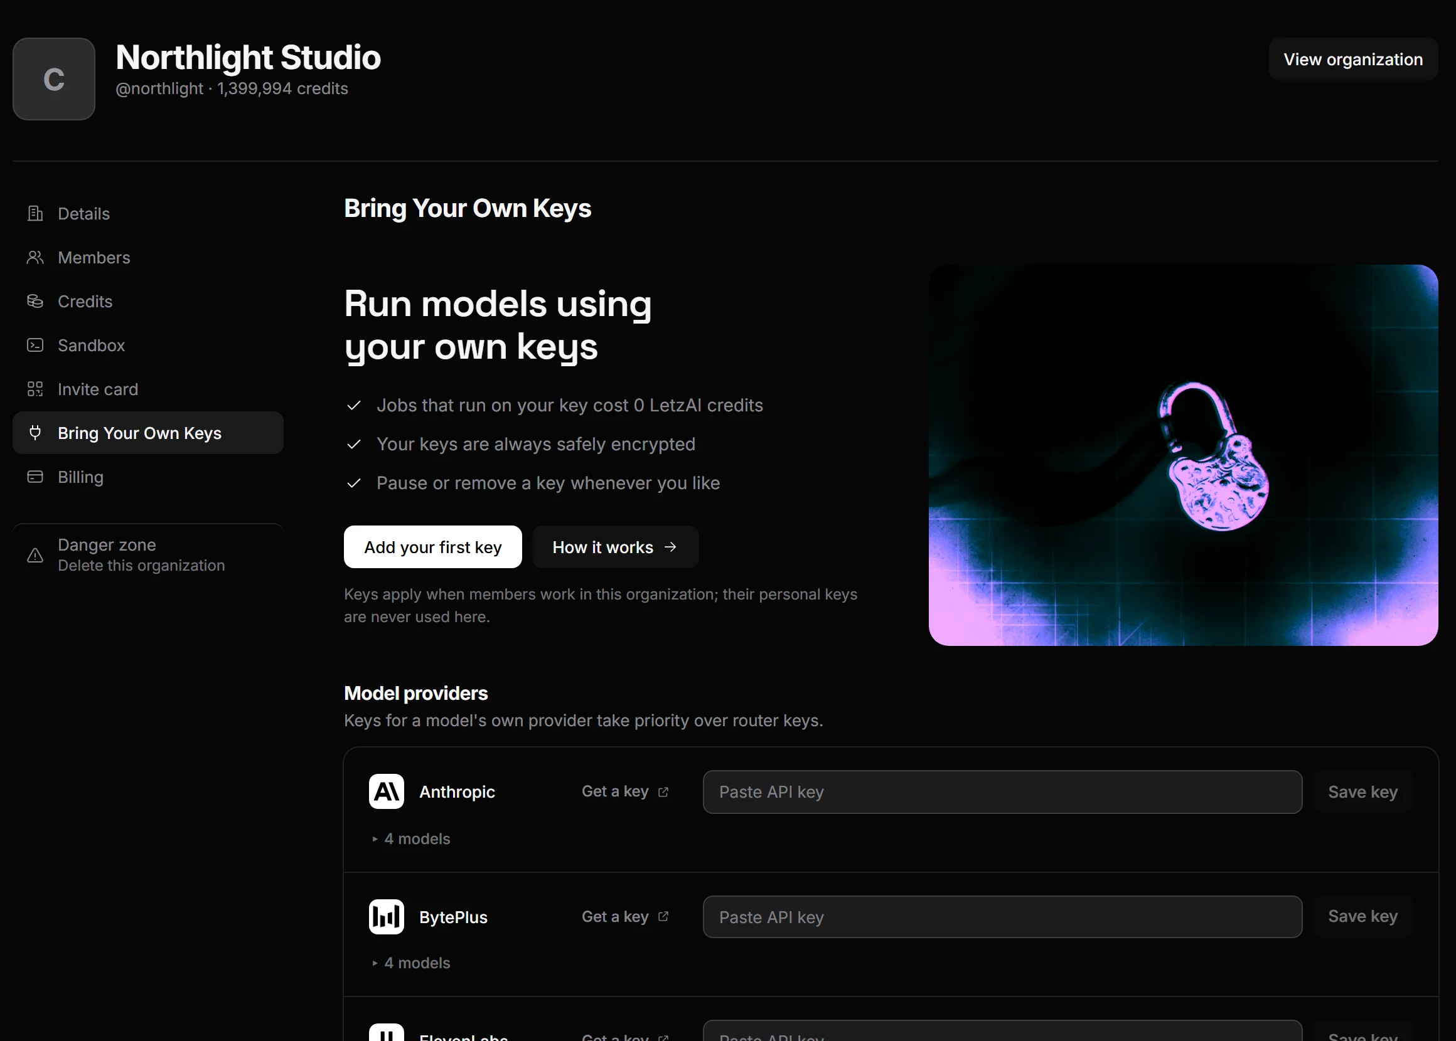Follow the Anthropic Get a key link
Viewport: 1456px width, 1041px height.
point(625,791)
